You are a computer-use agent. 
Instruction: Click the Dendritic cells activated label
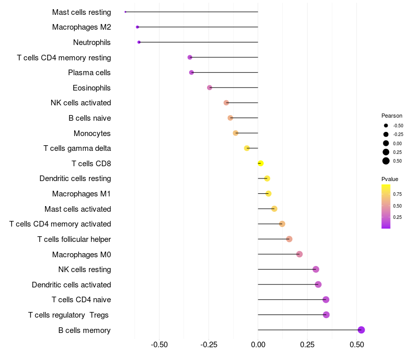coord(72,285)
